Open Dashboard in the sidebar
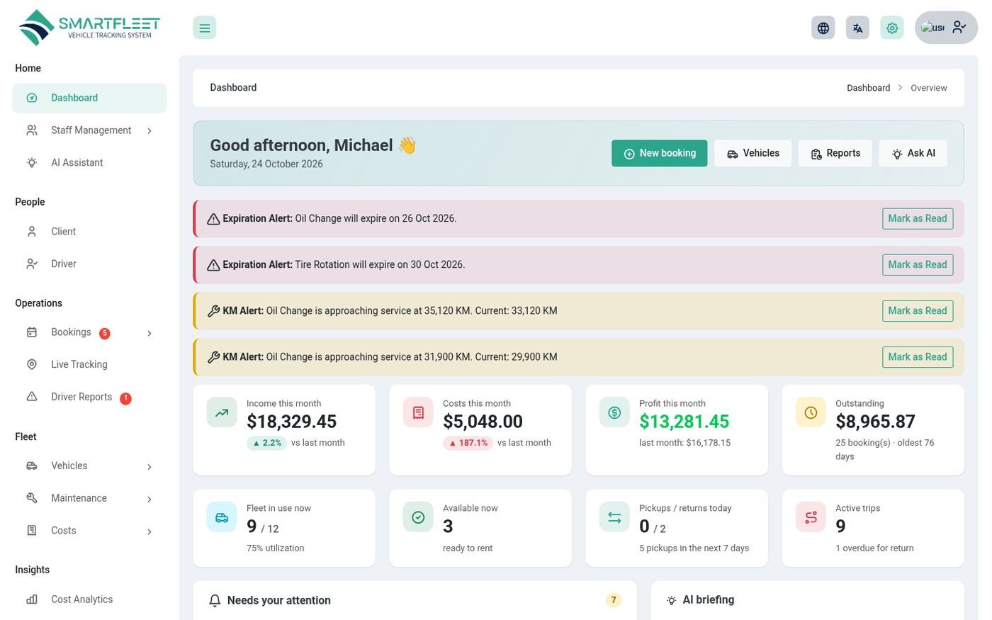The width and height of the screenshot is (992, 620). point(89,98)
